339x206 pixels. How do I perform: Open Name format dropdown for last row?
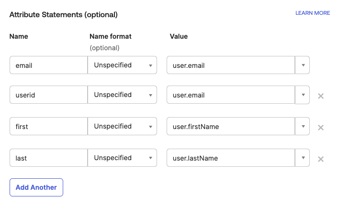(122, 158)
